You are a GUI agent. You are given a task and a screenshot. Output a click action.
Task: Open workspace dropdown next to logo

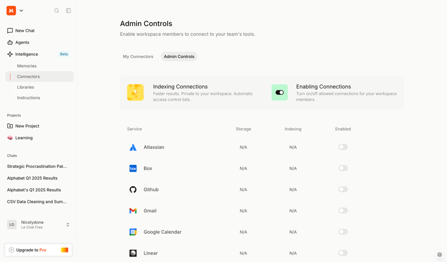pos(21,11)
